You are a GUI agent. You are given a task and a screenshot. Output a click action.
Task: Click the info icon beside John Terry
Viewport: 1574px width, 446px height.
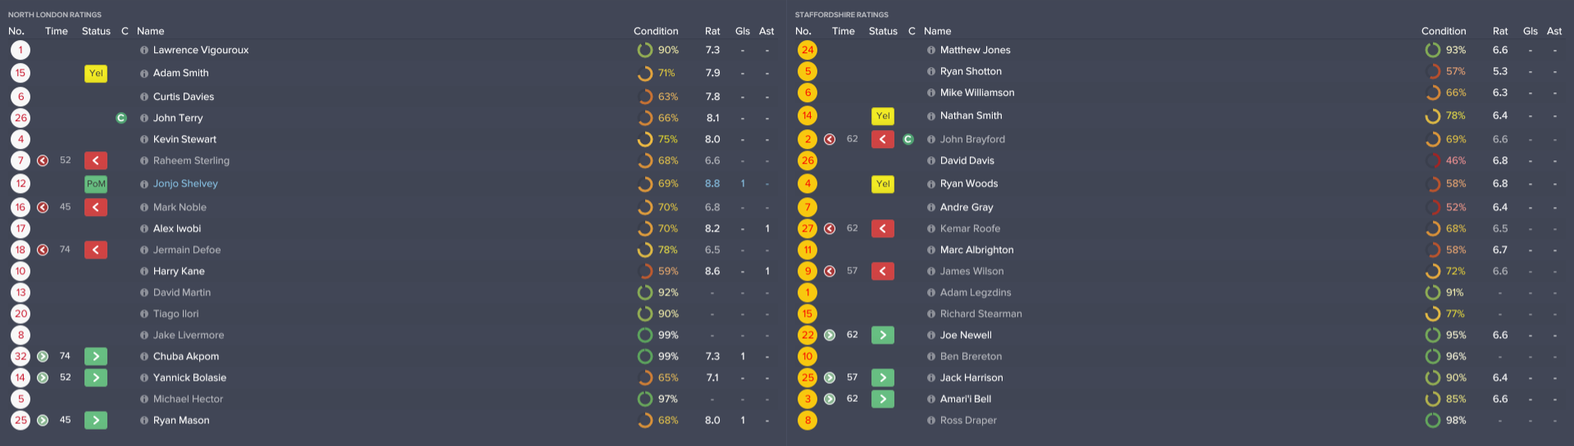(144, 118)
